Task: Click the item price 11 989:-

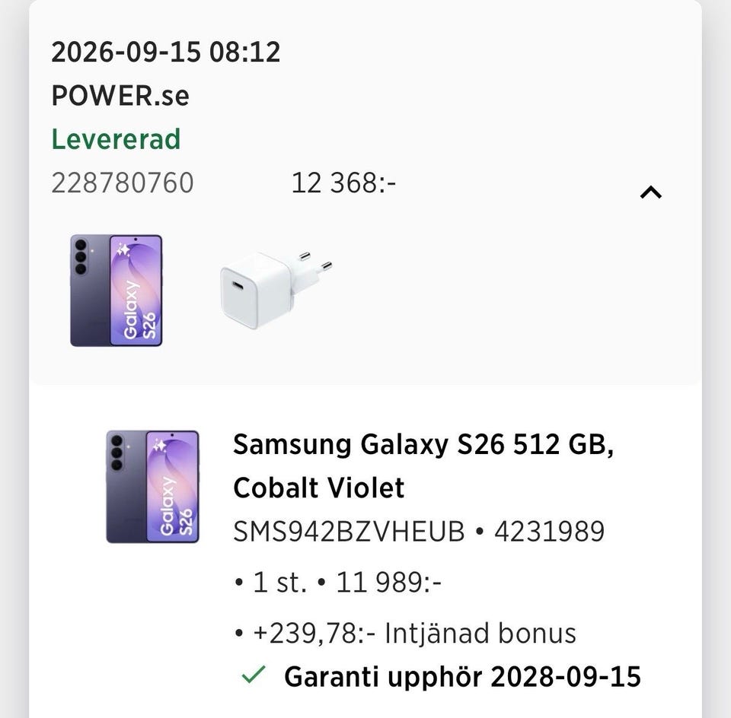Action: click(389, 582)
